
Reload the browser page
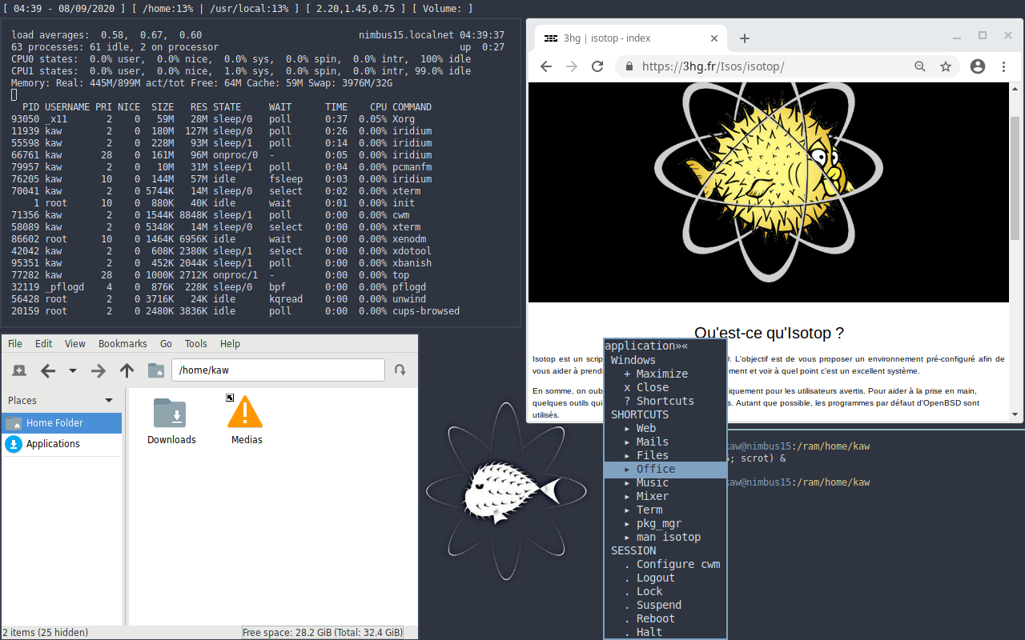(597, 67)
